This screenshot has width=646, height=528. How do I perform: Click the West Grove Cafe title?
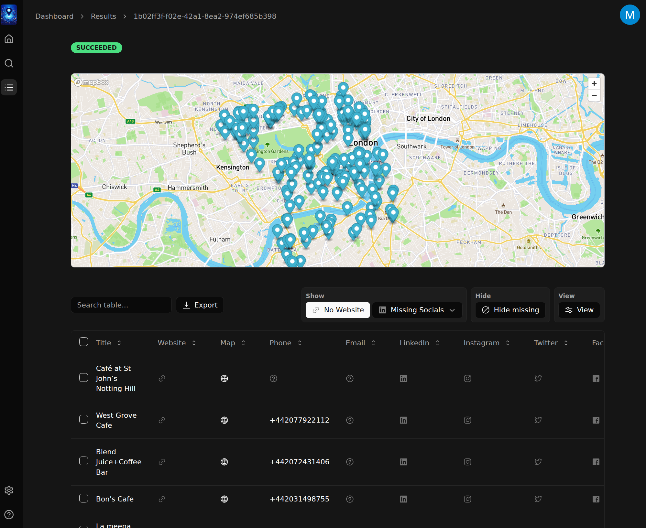(x=116, y=420)
